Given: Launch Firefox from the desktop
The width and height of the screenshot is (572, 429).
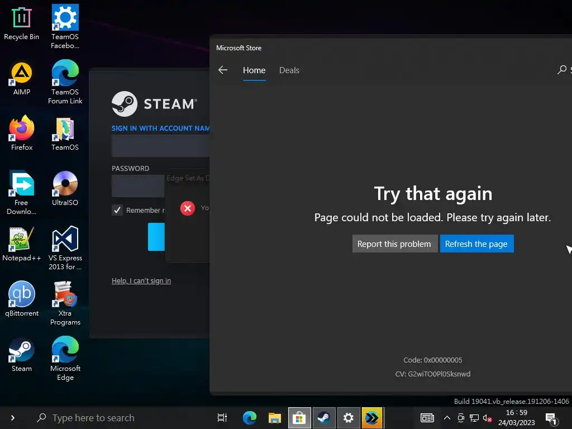Looking at the screenshot, I should (22, 133).
